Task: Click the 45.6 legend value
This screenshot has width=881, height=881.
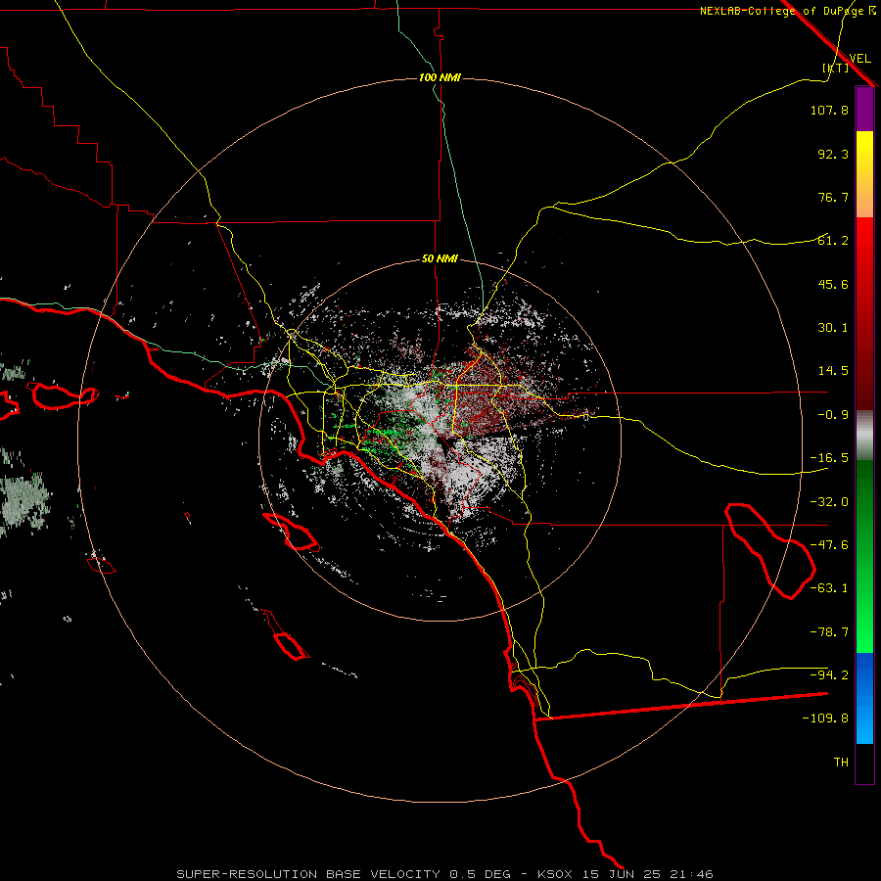Action: click(833, 284)
